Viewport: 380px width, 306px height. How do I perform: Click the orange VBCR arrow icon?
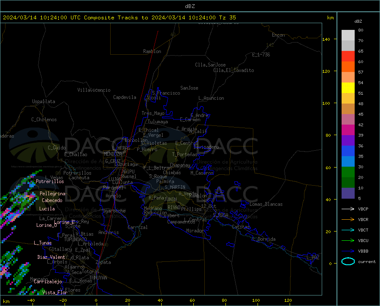coord(348,219)
